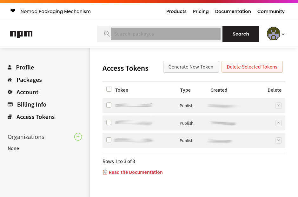
Task: Open Packages in the sidebar
Action: pyautogui.click(x=29, y=80)
